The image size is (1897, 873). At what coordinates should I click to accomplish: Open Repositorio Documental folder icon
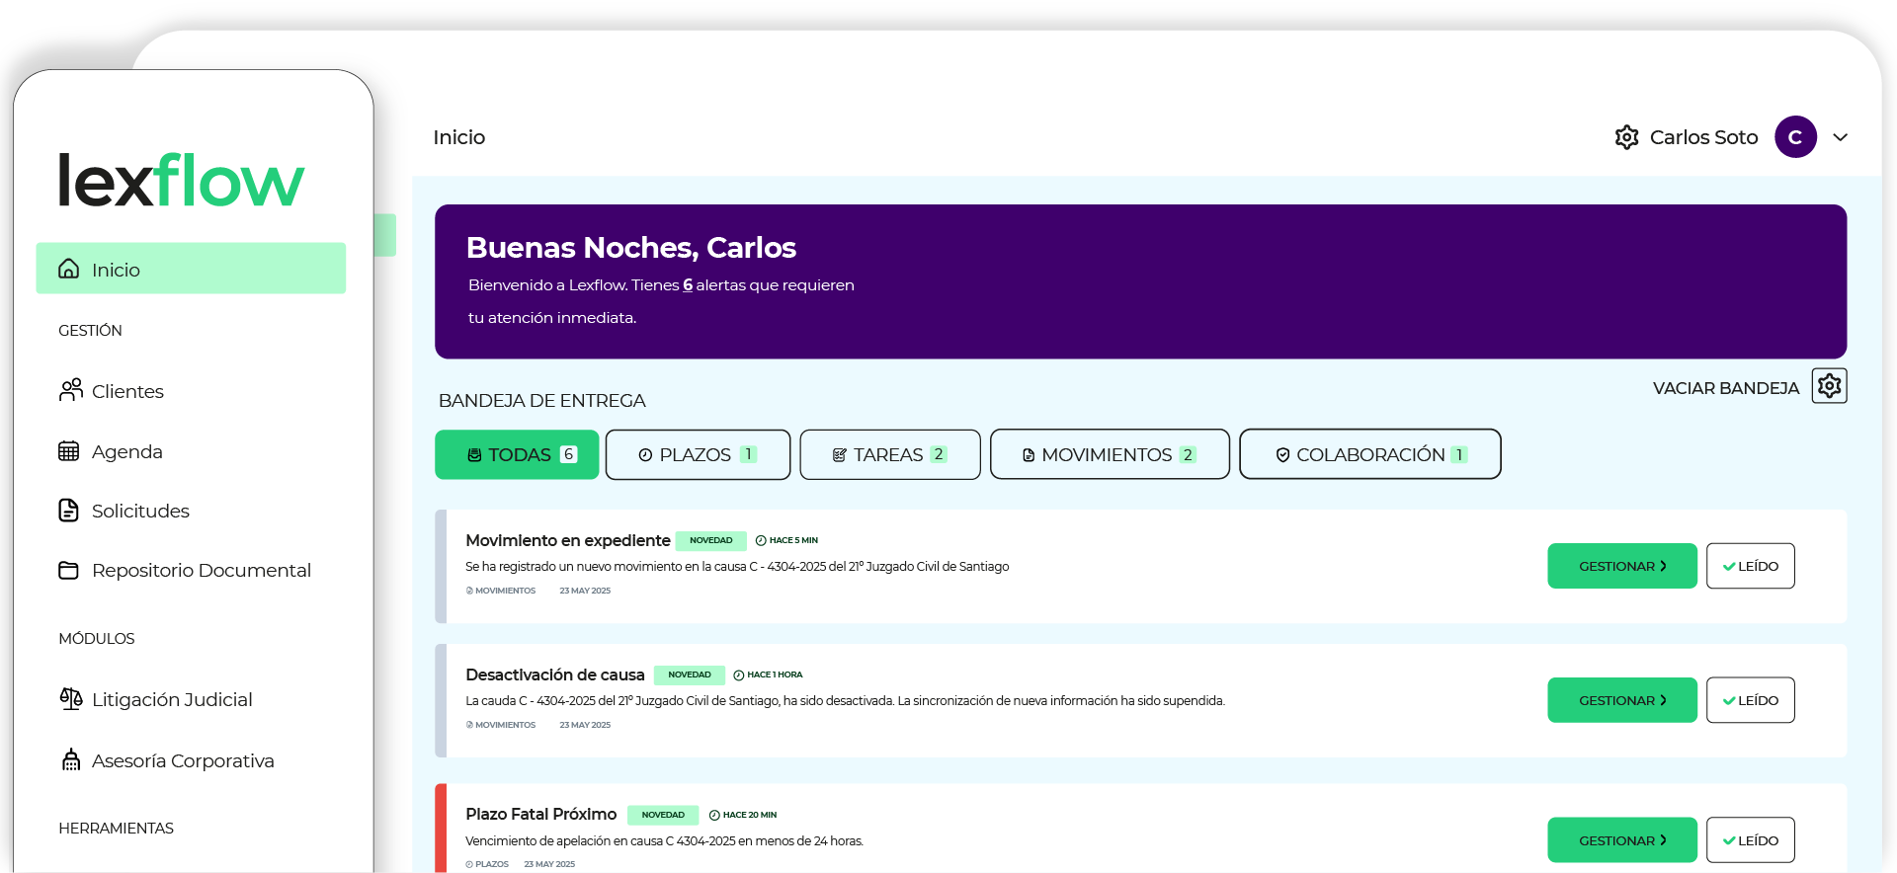tap(69, 571)
